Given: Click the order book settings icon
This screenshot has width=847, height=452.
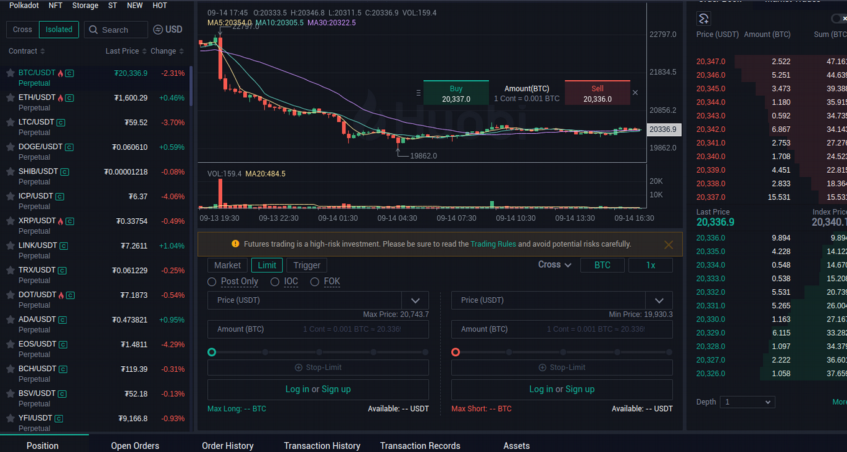Looking at the screenshot, I should point(704,19).
